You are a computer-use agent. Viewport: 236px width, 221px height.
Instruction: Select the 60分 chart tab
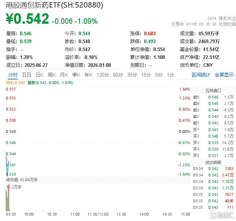[x=118, y=75]
